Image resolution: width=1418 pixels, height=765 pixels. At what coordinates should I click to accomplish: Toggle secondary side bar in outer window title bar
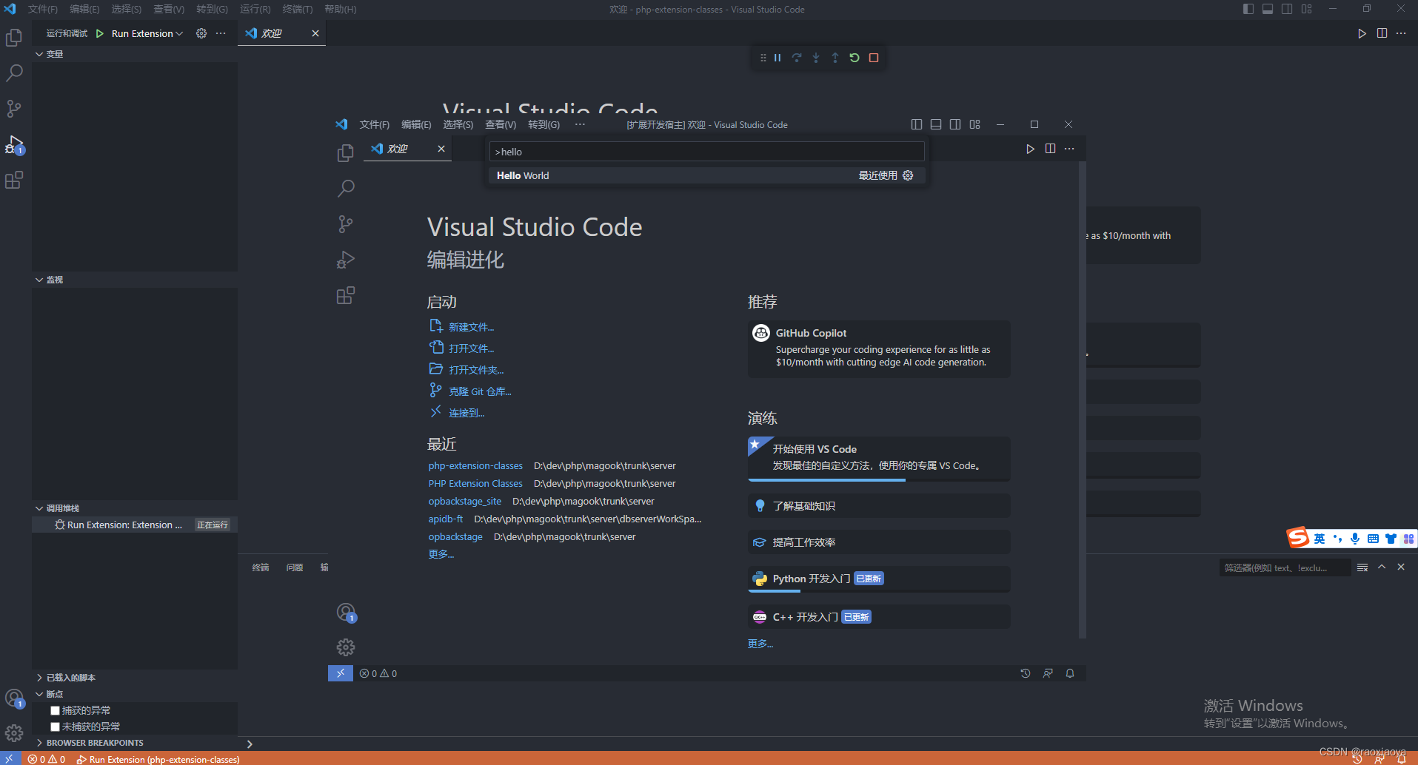(1287, 9)
